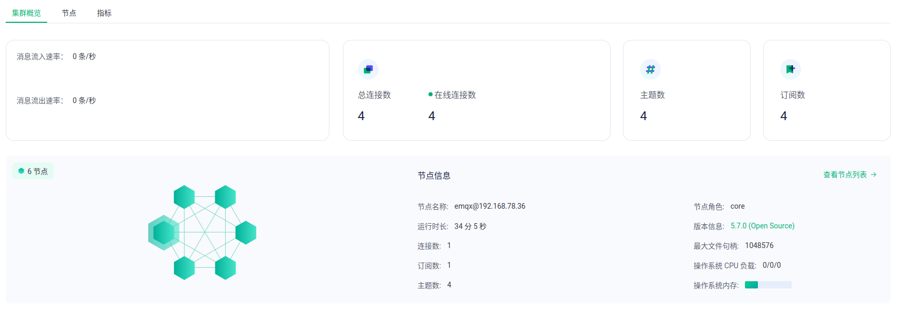Click the hexagon icon in 6 节点 badge
Image resolution: width=899 pixels, height=319 pixels.
(21, 171)
